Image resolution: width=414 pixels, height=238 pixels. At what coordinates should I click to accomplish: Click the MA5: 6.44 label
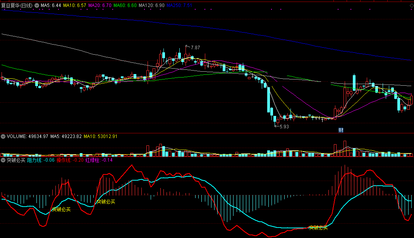point(51,5)
